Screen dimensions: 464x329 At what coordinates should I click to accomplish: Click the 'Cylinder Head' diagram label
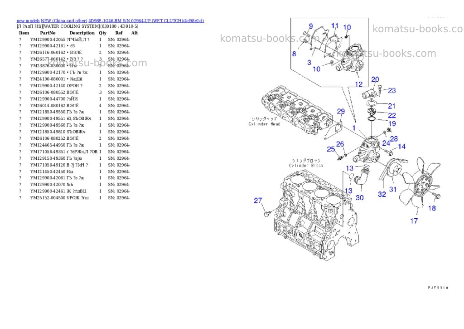point(264,124)
